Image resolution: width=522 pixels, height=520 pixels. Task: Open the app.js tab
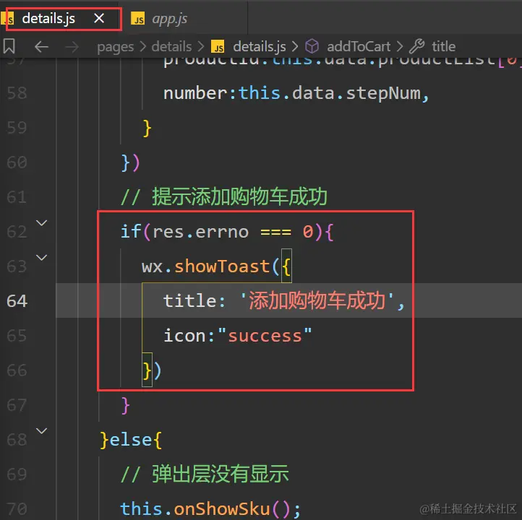pyautogui.click(x=169, y=19)
